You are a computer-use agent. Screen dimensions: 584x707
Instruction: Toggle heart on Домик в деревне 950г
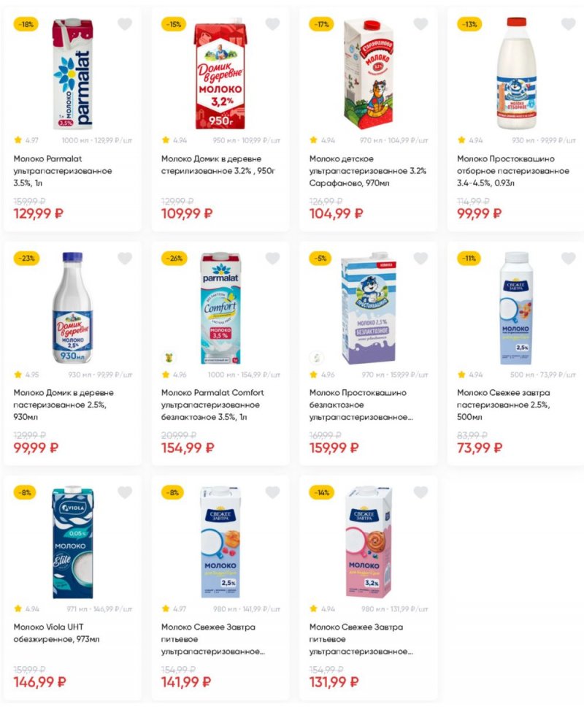coord(272,24)
